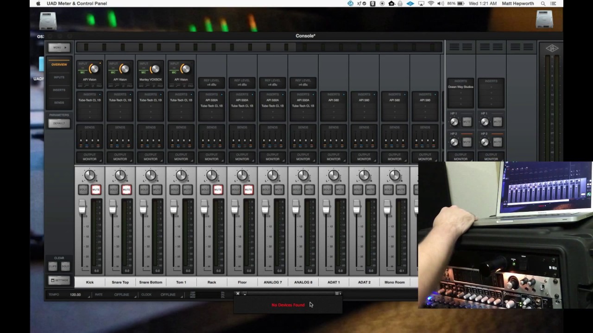This screenshot has height=333, width=593.
Task: Click the HP 1 knob on the second aux strip
Action: 485,122
